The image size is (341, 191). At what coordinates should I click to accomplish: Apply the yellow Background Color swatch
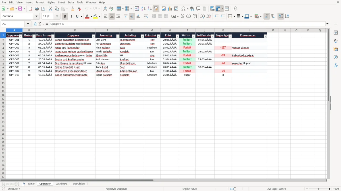click(x=95, y=16)
